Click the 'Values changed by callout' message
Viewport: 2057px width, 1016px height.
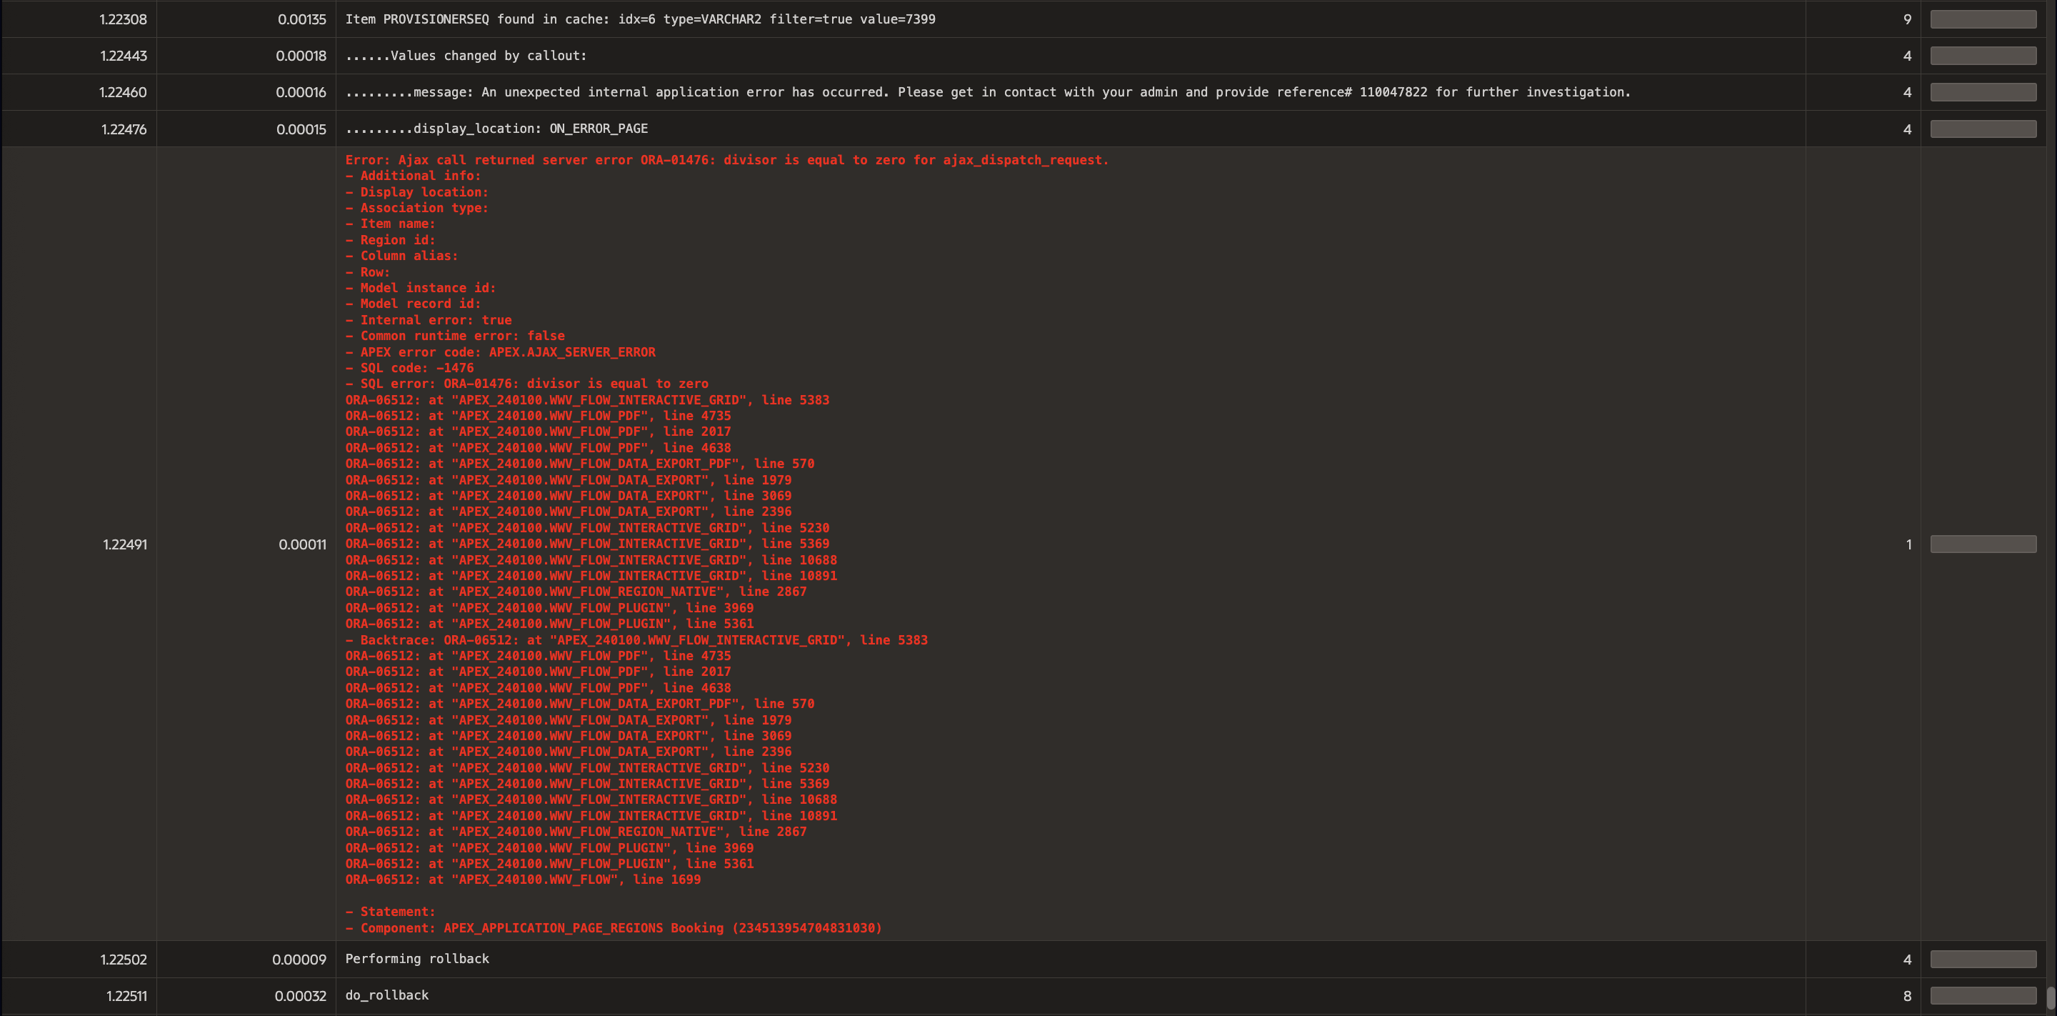[x=466, y=56]
